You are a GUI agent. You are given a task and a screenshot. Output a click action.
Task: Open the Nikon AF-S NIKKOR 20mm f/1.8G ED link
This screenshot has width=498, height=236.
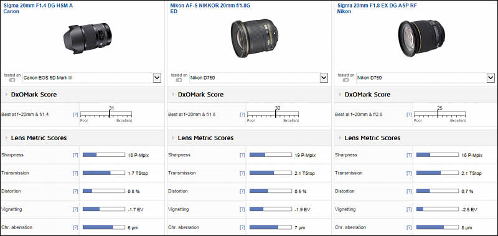210,8
